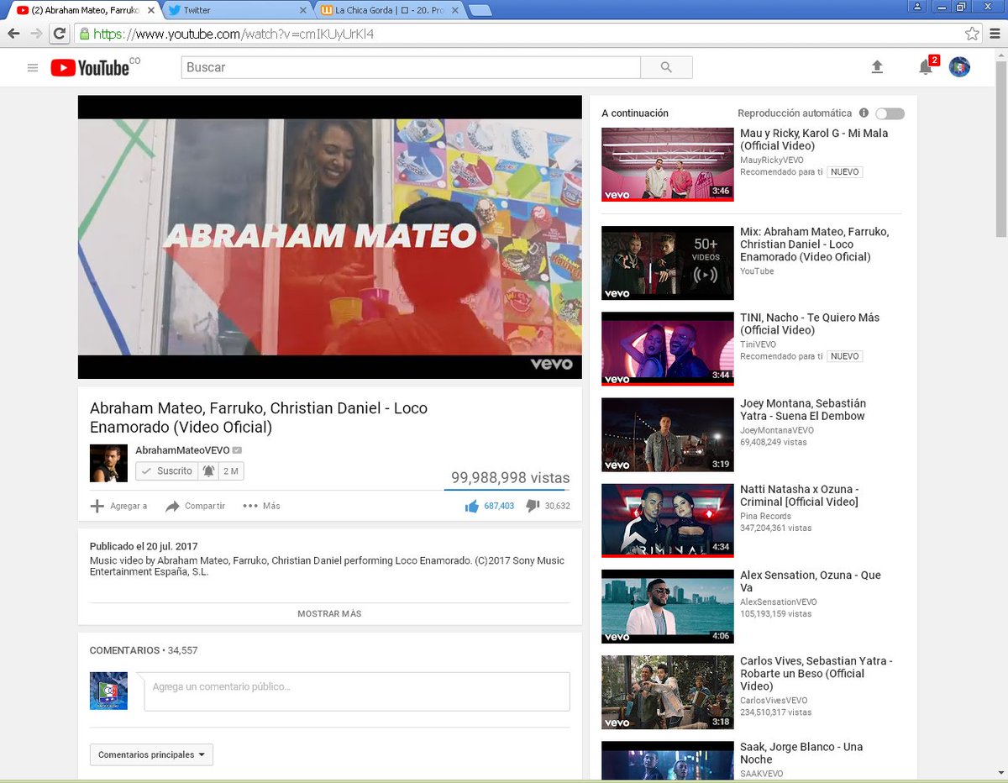The height and width of the screenshot is (783, 1008).
Task: Click the 99,988,998 vistas count
Action: [x=510, y=477]
